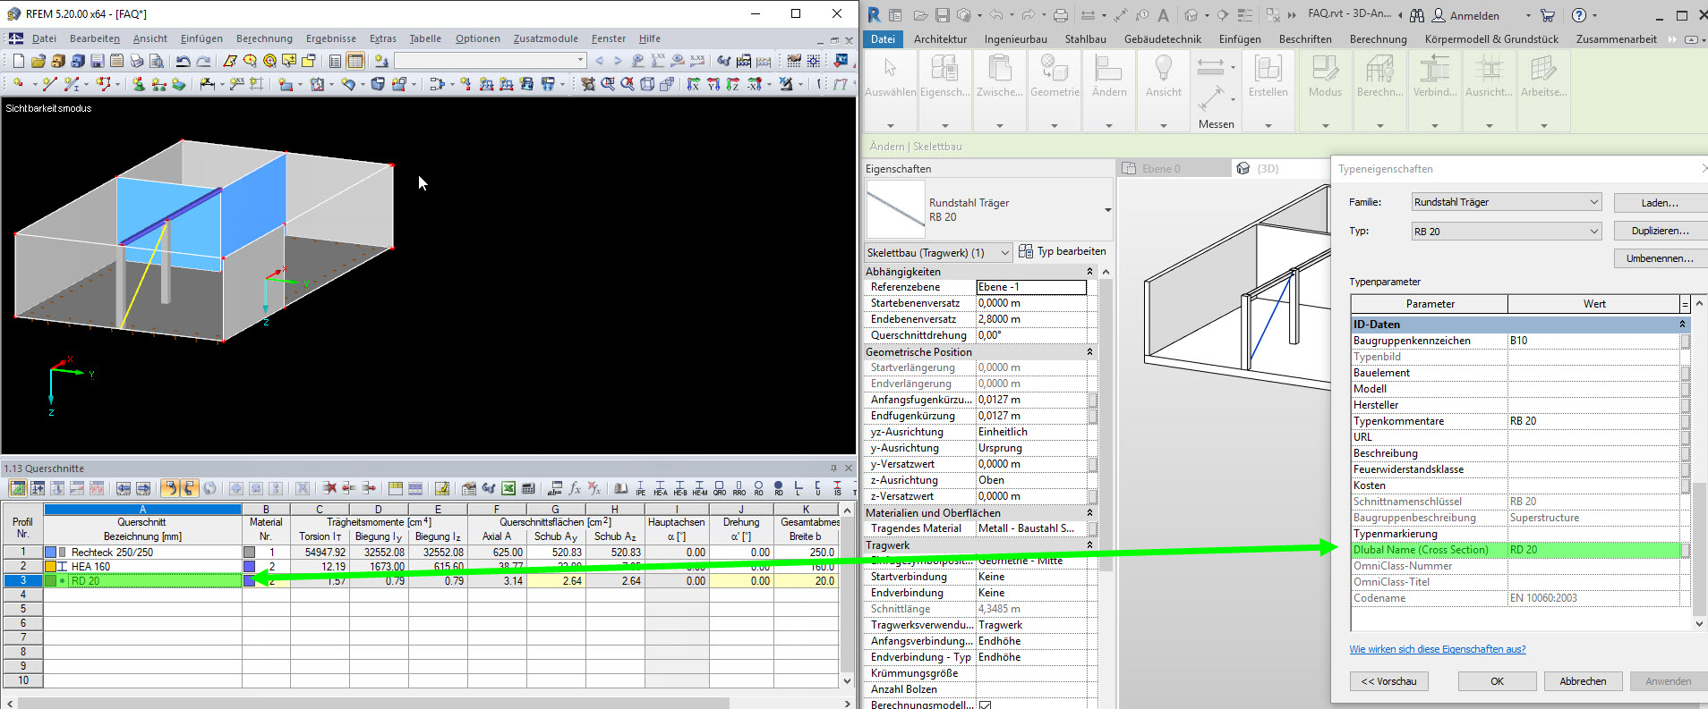Screen dimensions: 1708x709
Task: Open the Skelettbau (Tragwerk) filter dropdown
Action: [938, 253]
